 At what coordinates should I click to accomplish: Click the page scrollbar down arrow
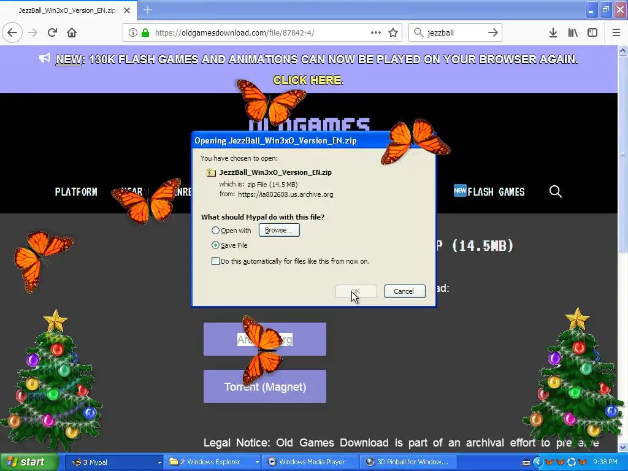click(x=622, y=447)
